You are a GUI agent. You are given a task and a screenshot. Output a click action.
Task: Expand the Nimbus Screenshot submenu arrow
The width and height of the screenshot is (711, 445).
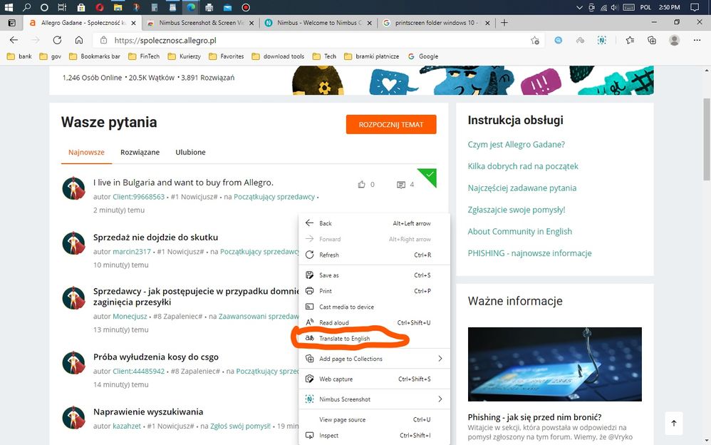tap(440, 399)
